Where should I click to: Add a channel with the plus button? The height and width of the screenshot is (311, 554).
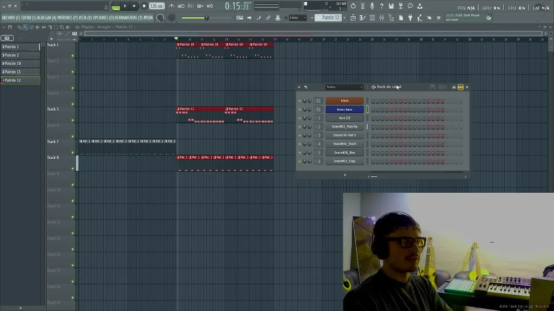pyautogui.click(x=345, y=175)
